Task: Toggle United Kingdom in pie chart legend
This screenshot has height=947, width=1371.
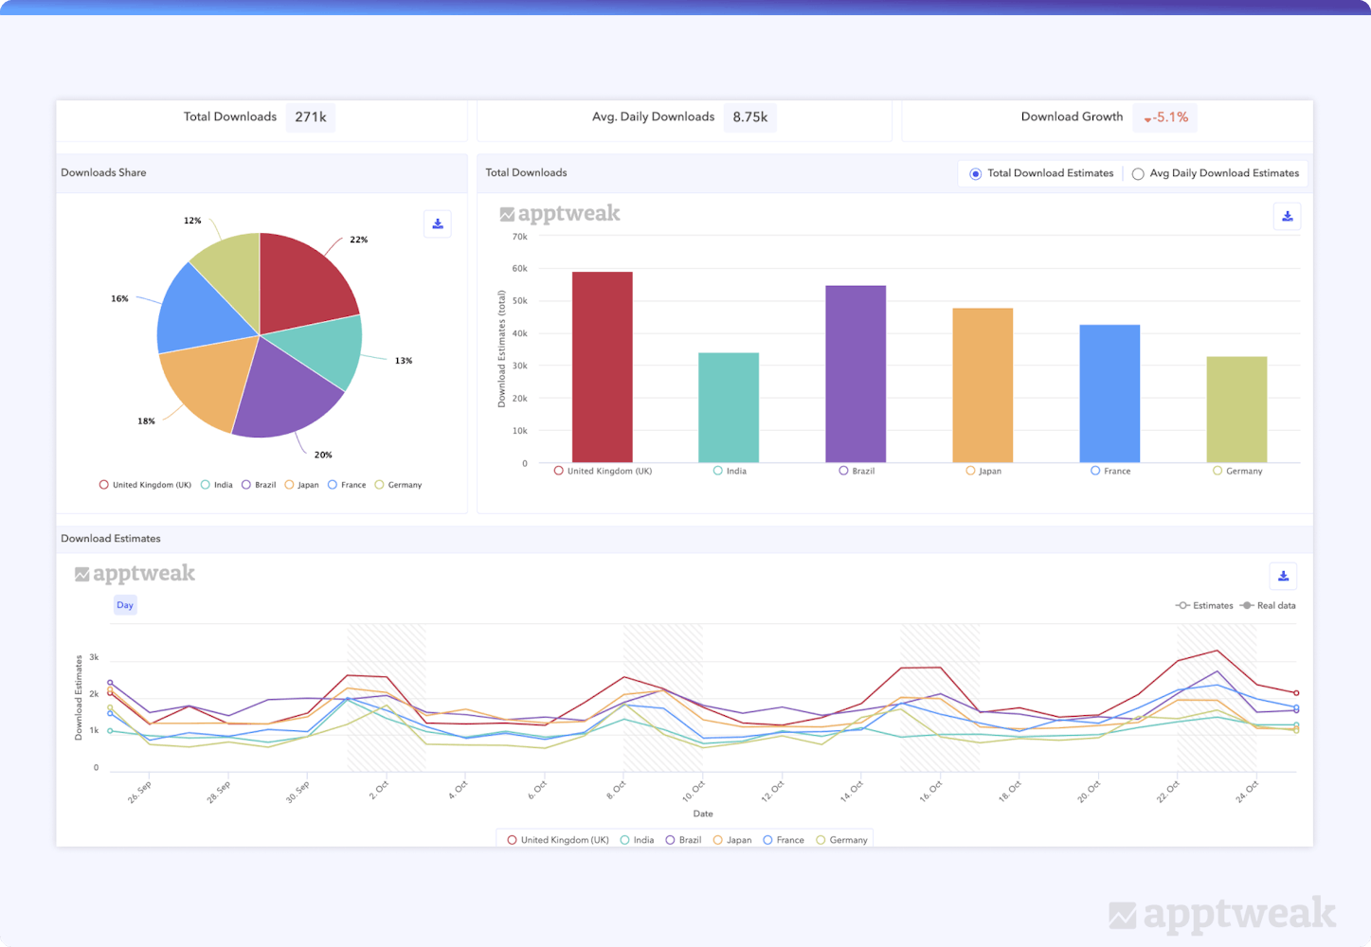Action: pos(145,485)
